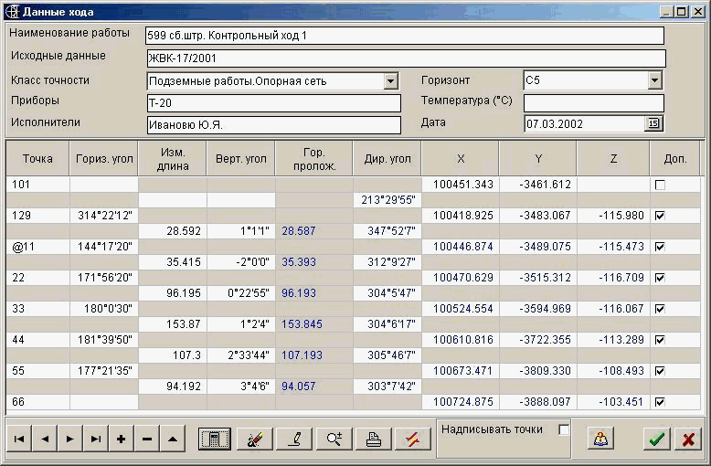The height and width of the screenshot is (466, 711).
Task: Click the Дир. угол column header
Action: coord(387,159)
